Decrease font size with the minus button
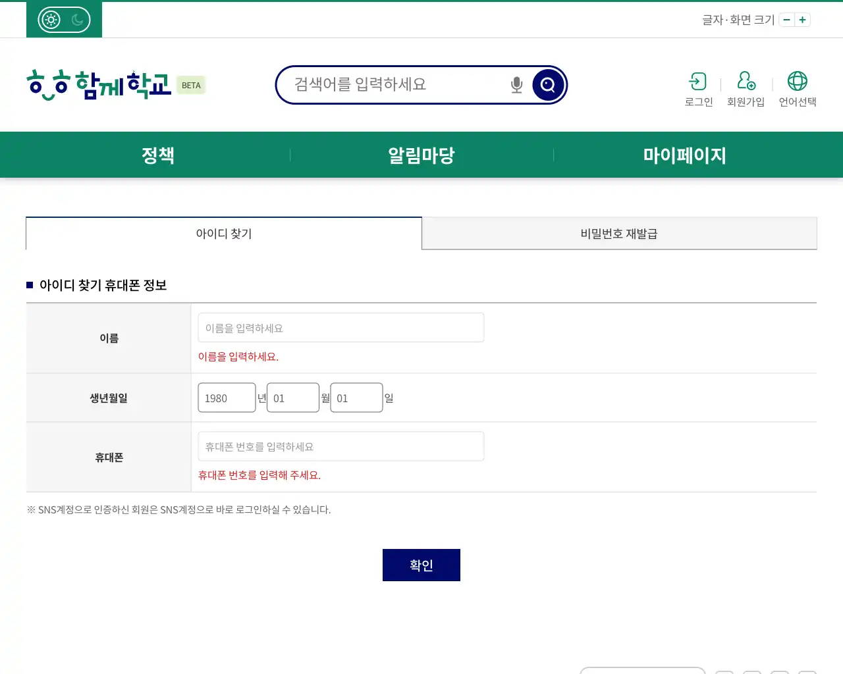The height and width of the screenshot is (674, 843). 786,20
